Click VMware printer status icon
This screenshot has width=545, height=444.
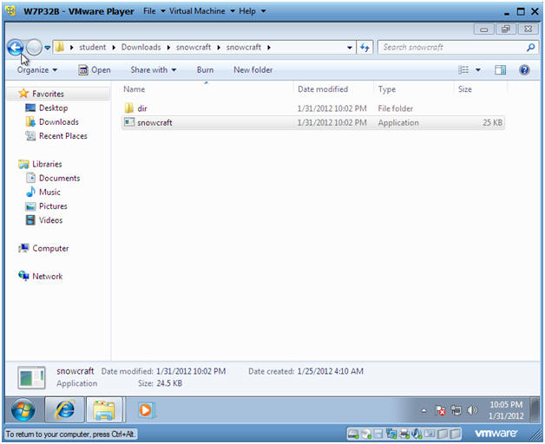click(404, 434)
